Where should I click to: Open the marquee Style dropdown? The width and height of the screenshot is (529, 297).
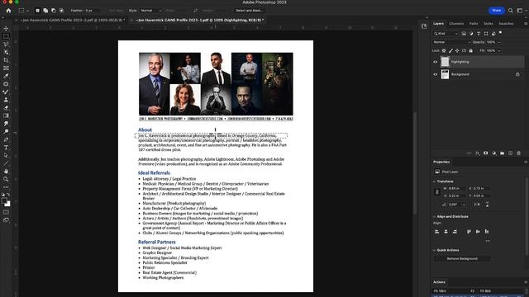tap(150, 11)
